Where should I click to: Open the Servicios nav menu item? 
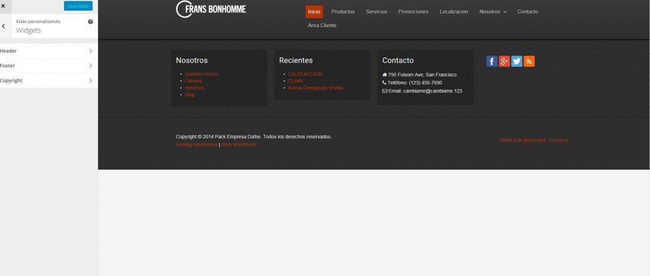click(376, 12)
